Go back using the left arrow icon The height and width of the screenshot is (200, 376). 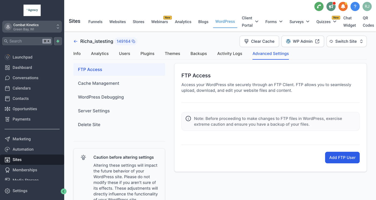pyautogui.click(x=75, y=41)
